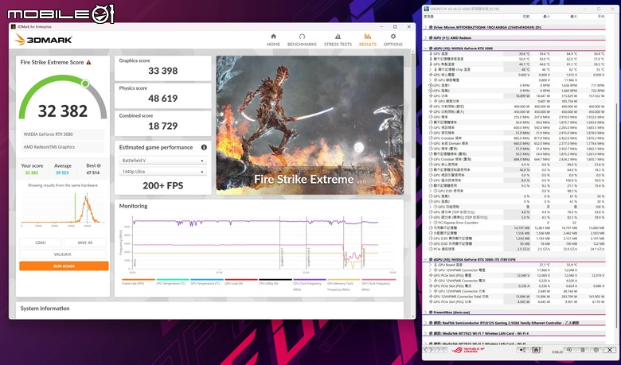
Task: Toggle CPU Temperature legend in Monitoring
Action: tap(173, 282)
